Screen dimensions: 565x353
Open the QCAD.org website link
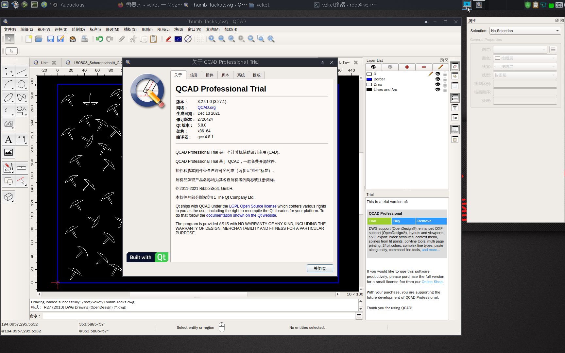(x=206, y=108)
